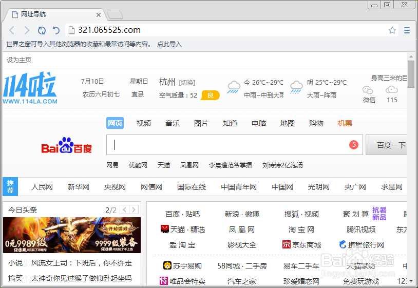
Task: Select the 地图 search tab
Action: [x=288, y=123]
